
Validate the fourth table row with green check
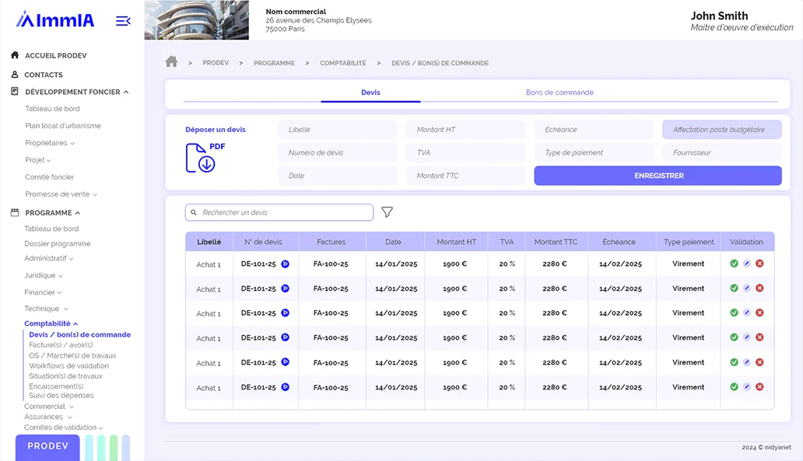click(734, 337)
